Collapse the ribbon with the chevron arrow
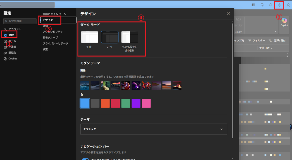This screenshot has width=292, height=160. coord(275,31)
